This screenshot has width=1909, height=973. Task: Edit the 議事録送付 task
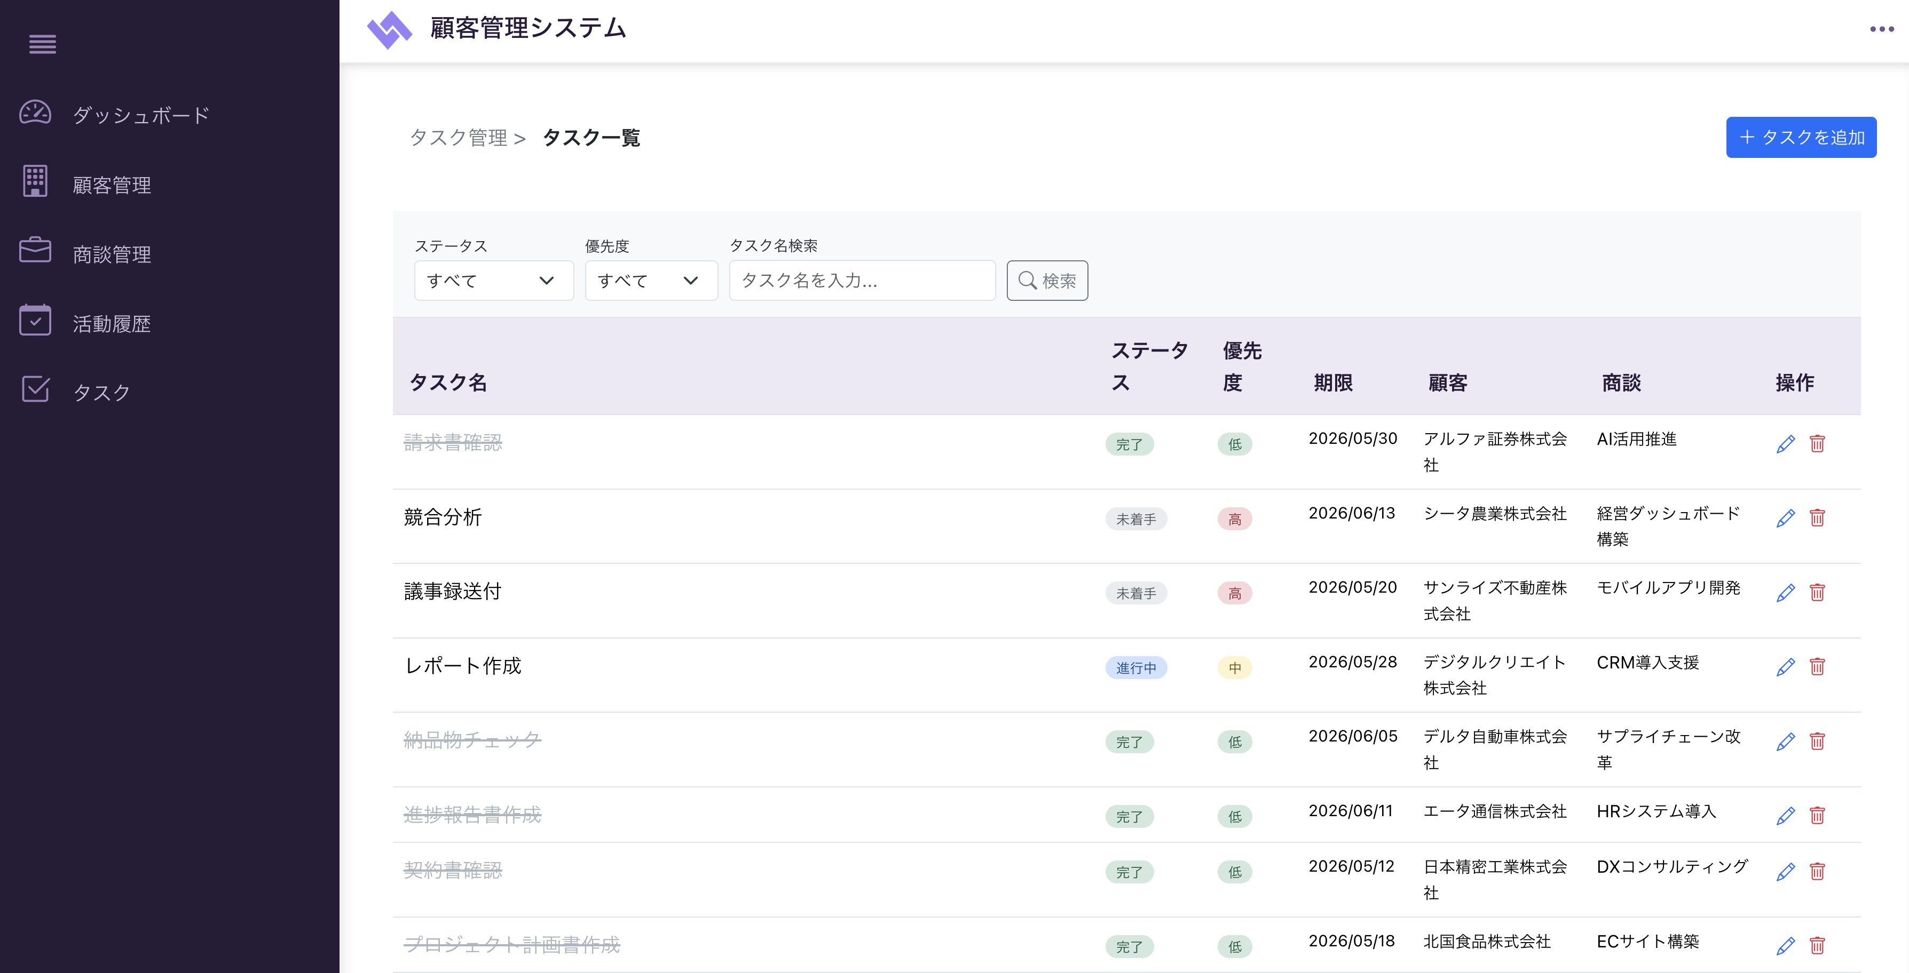click(1785, 593)
